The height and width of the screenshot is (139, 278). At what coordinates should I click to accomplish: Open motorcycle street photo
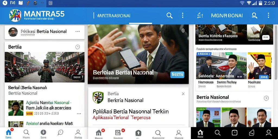pos(45,67)
